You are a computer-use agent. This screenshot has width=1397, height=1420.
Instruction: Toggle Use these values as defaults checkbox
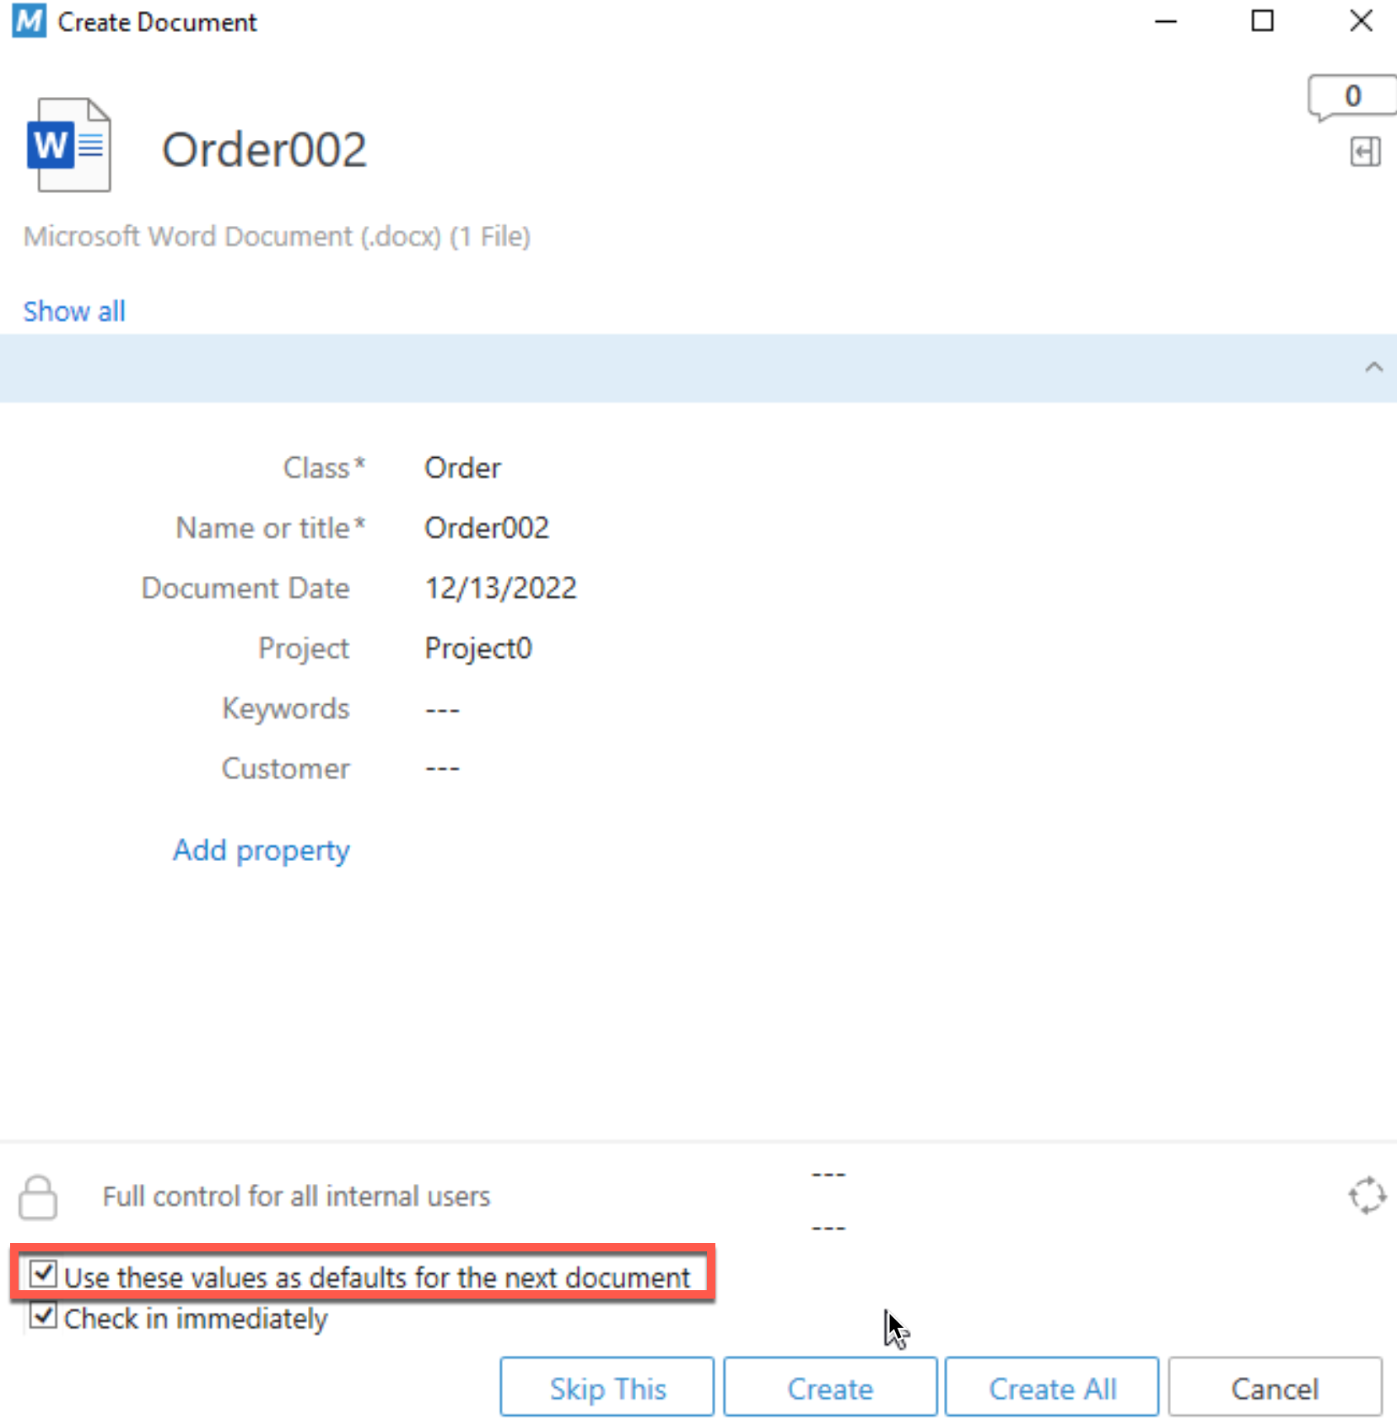pyautogui.click(x=43, y=1273)
